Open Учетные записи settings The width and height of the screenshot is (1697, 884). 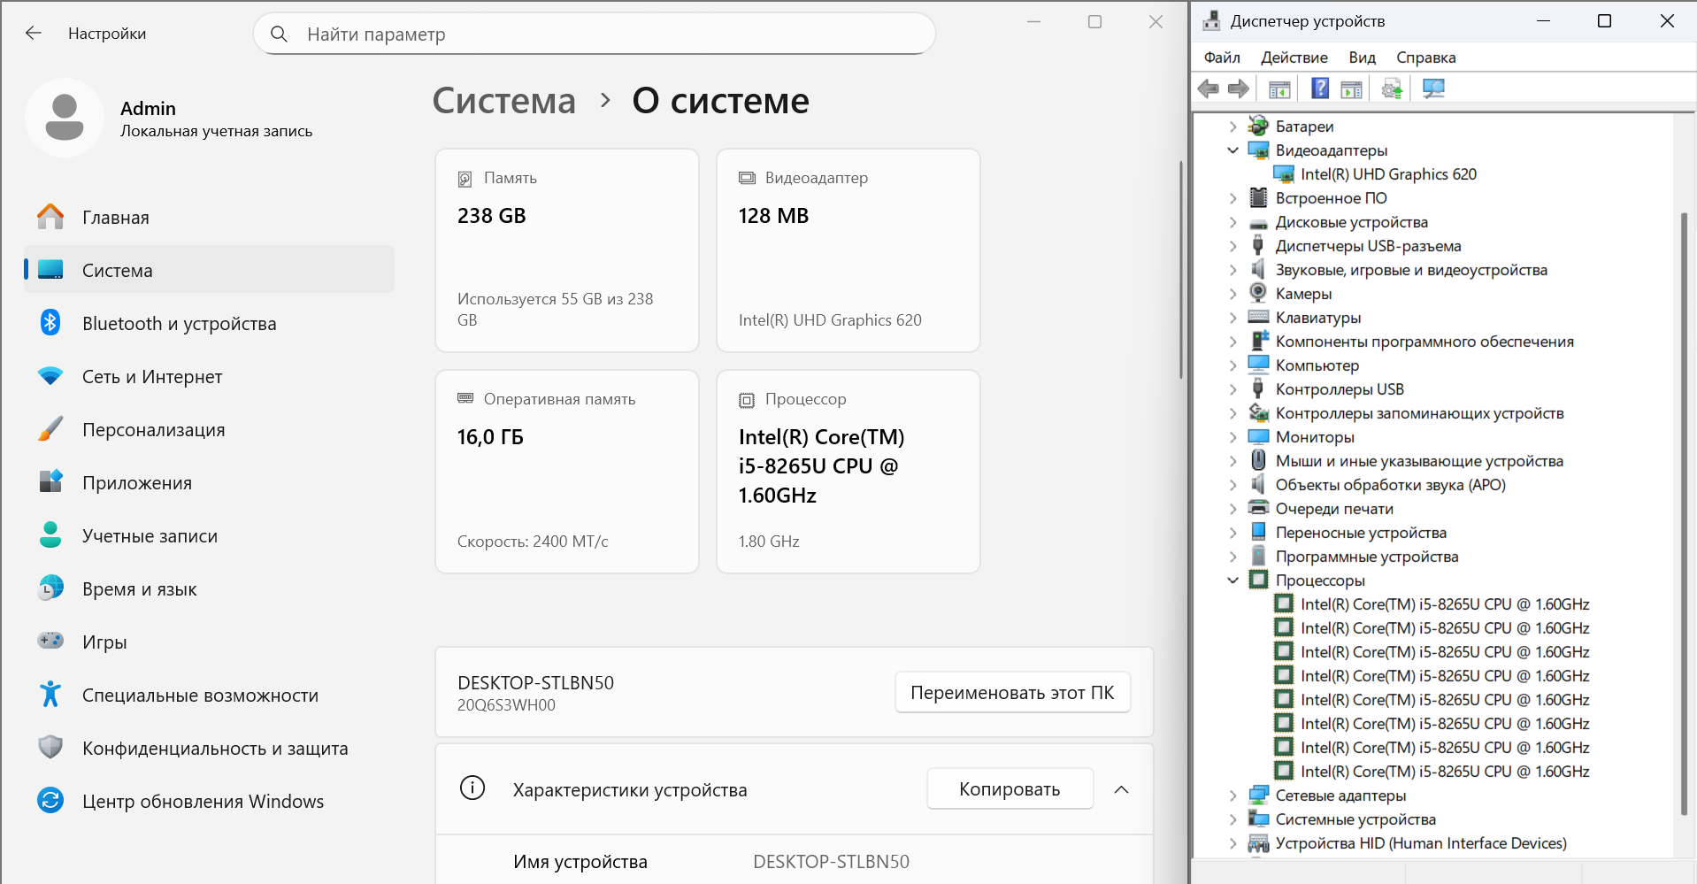coord(209,536)
